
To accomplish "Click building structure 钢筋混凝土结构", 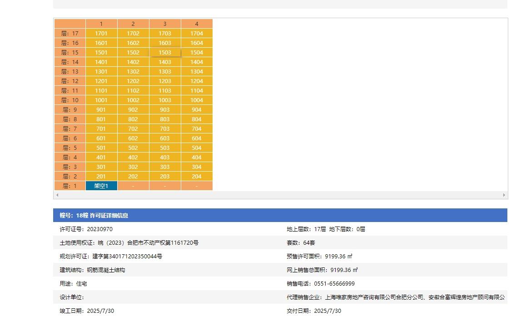I will coord(106,270).
